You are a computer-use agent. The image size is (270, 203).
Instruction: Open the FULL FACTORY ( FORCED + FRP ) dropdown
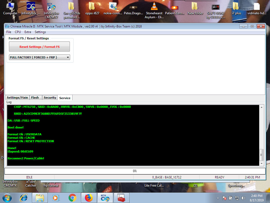tap(40, 57)
